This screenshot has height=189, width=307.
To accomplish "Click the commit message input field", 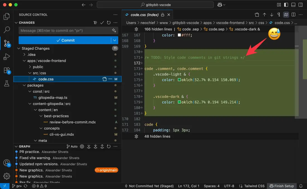I will [x=64, y=30].
